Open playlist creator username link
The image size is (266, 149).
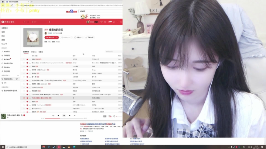tap(50, 33)
